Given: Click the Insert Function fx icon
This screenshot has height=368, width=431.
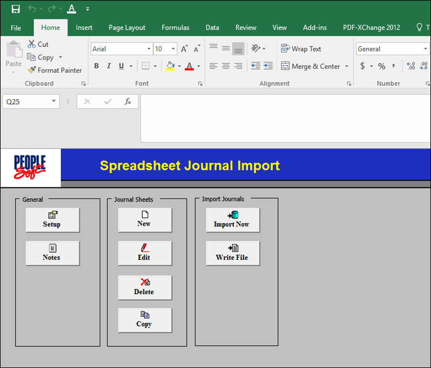Looking at the screenshot, I should point(128,102).
